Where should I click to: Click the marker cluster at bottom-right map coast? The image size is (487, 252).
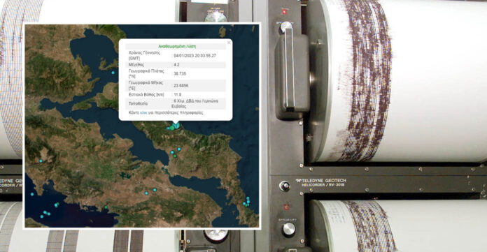[246, 202]
